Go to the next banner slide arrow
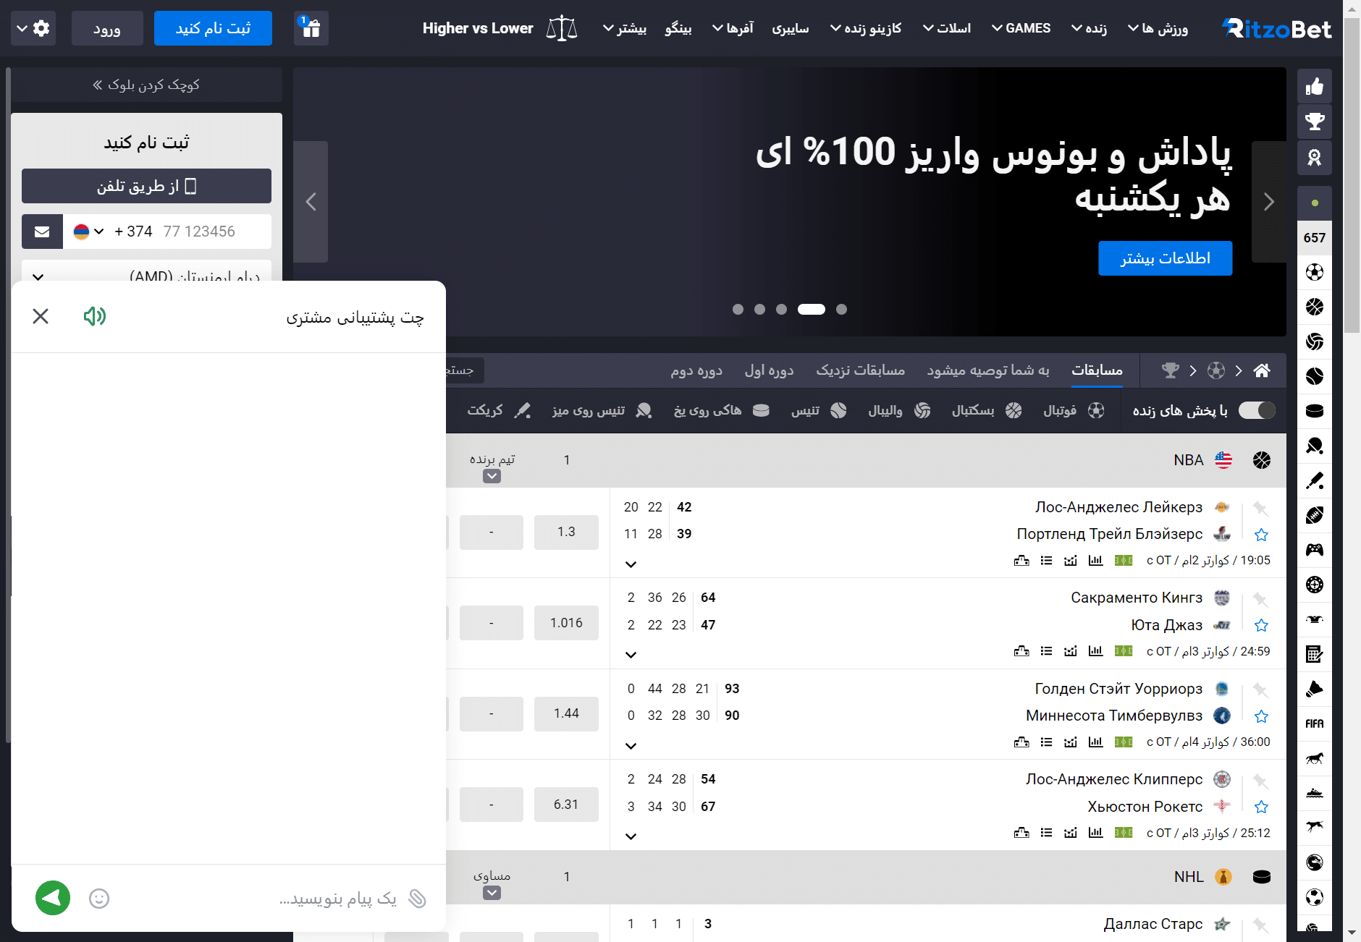 click(x=1268, y=202)
